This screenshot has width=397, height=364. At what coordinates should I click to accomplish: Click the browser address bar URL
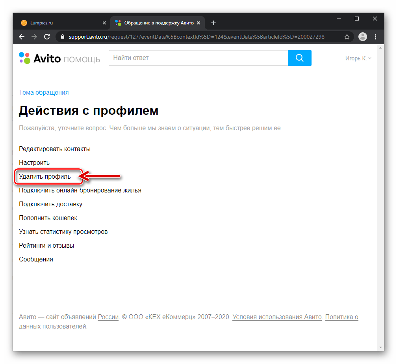(196, 37)
